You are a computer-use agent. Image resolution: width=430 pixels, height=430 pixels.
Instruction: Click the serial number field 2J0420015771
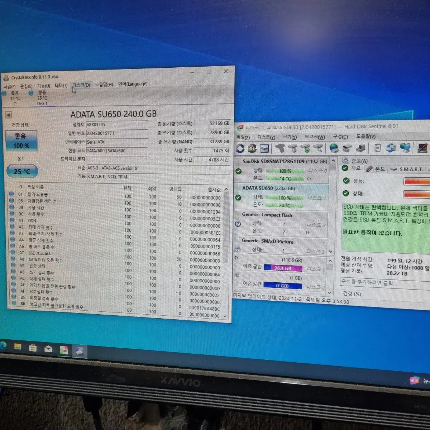(x=117, y=133)
